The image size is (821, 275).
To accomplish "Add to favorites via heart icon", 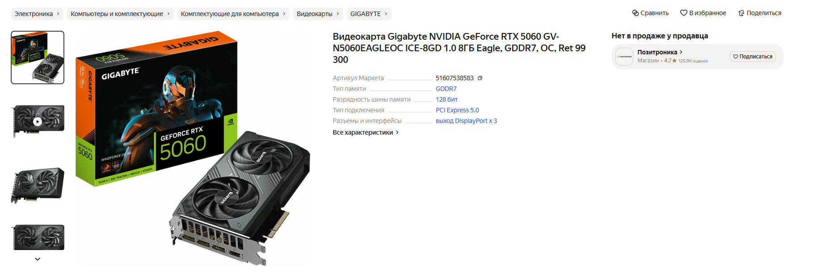I will click(x=683, y=13).
